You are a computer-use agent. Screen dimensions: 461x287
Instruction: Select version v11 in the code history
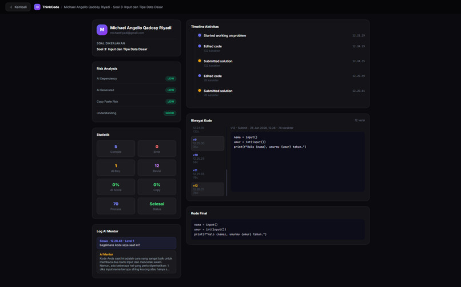point(208,174)
